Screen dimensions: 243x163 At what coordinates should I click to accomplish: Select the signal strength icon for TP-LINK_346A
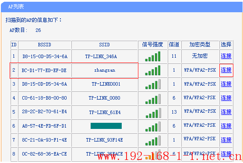153,56
